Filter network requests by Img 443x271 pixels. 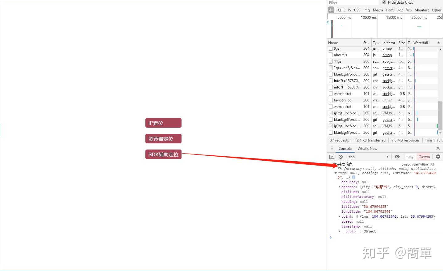366,10
